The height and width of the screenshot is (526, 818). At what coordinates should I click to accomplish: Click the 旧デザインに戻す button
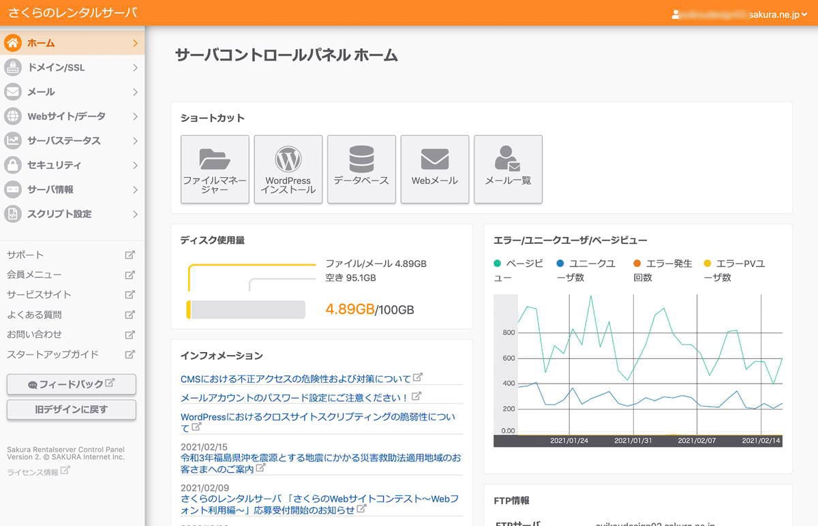(71, 409)
